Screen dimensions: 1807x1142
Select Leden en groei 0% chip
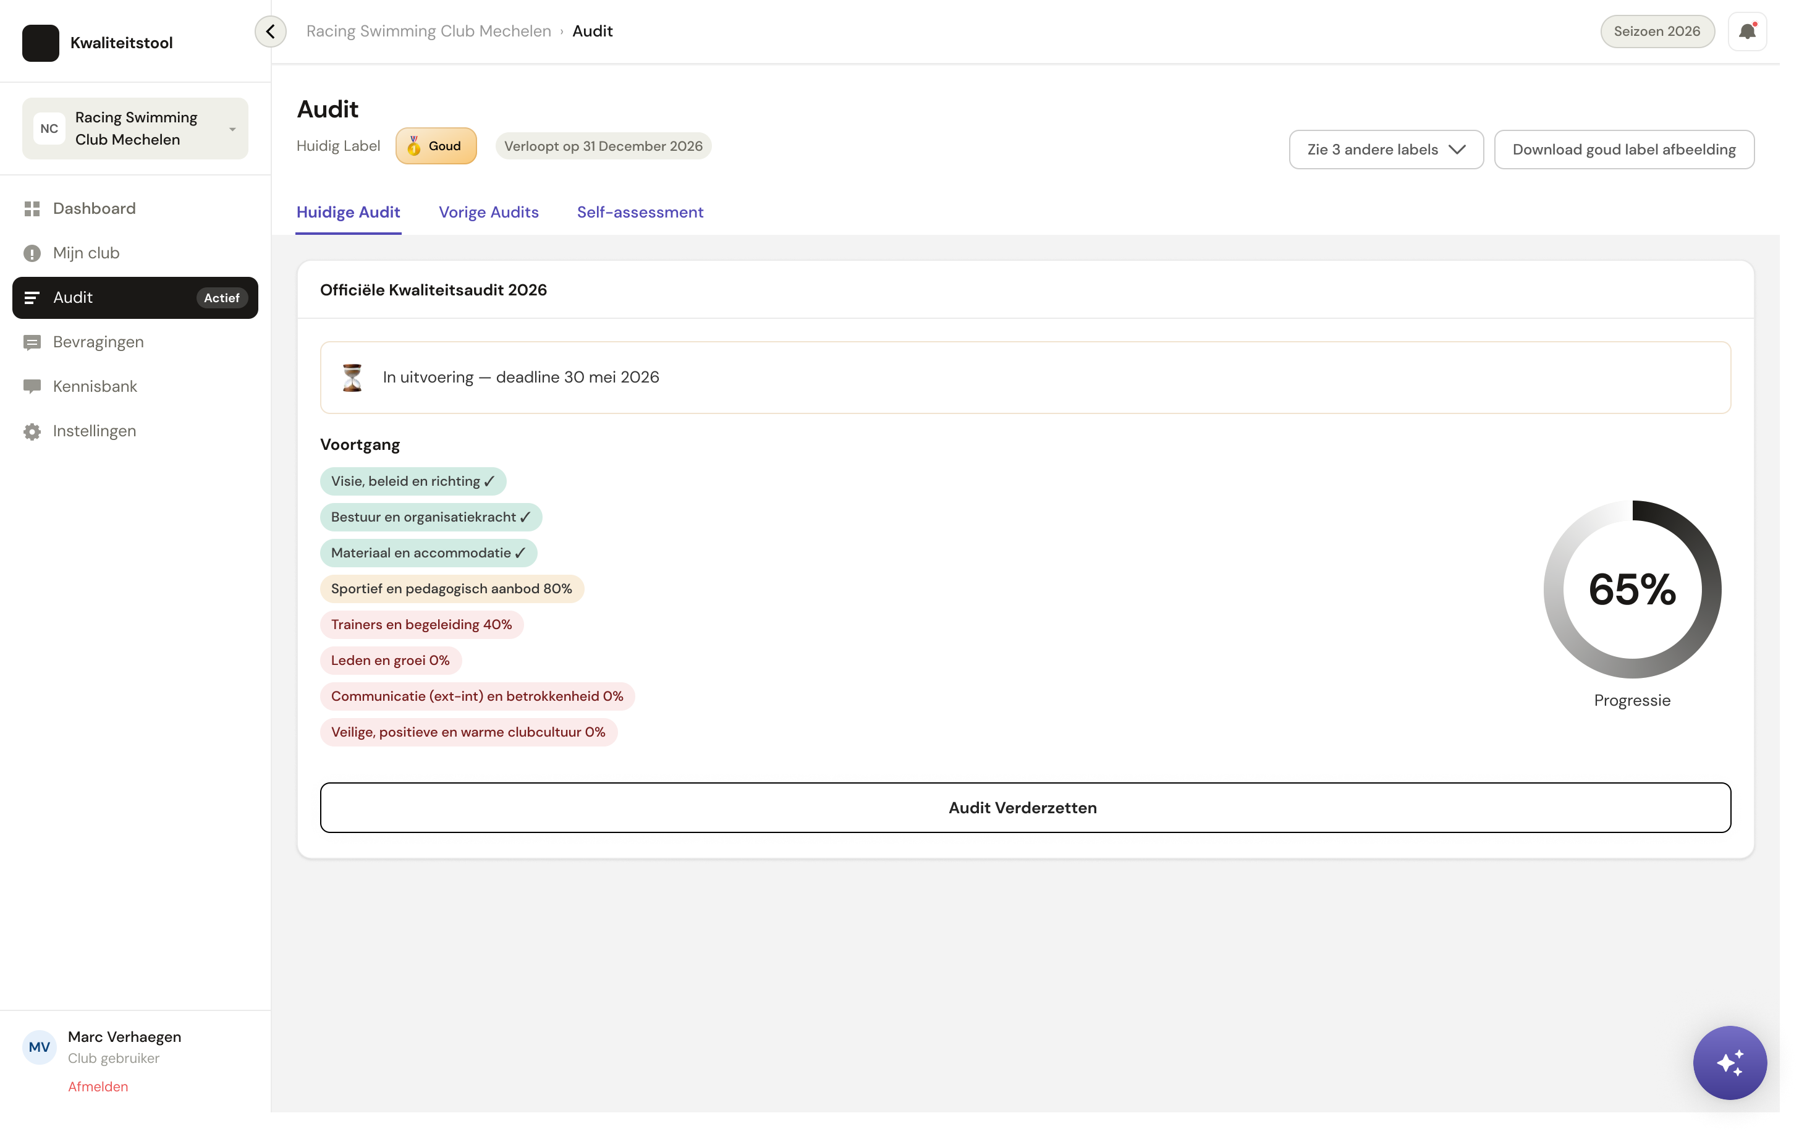[390, 660]
